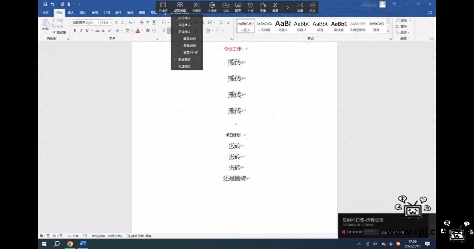Open the 文件 file transfer icon
Image resolution: width=474 pixels, height=249 pixels.
tap(226, 5)
